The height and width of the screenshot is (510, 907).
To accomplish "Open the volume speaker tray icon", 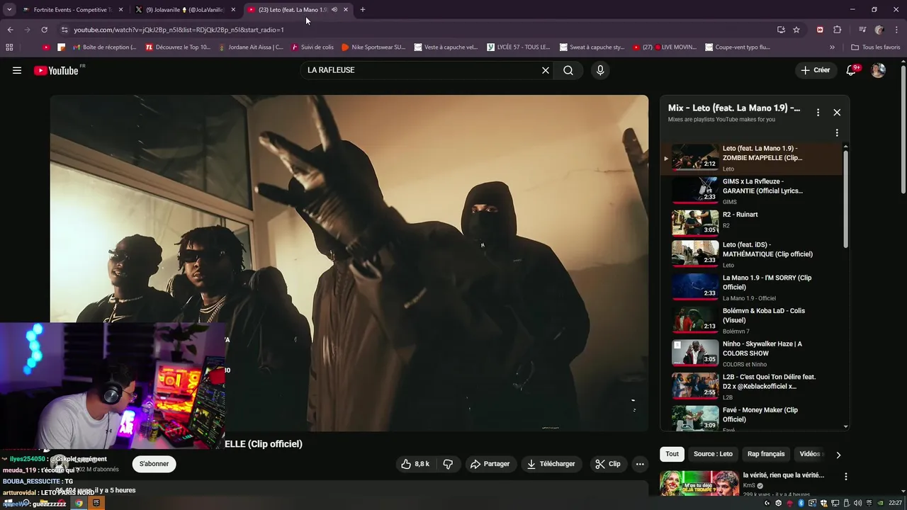I will tap(858, 503).
